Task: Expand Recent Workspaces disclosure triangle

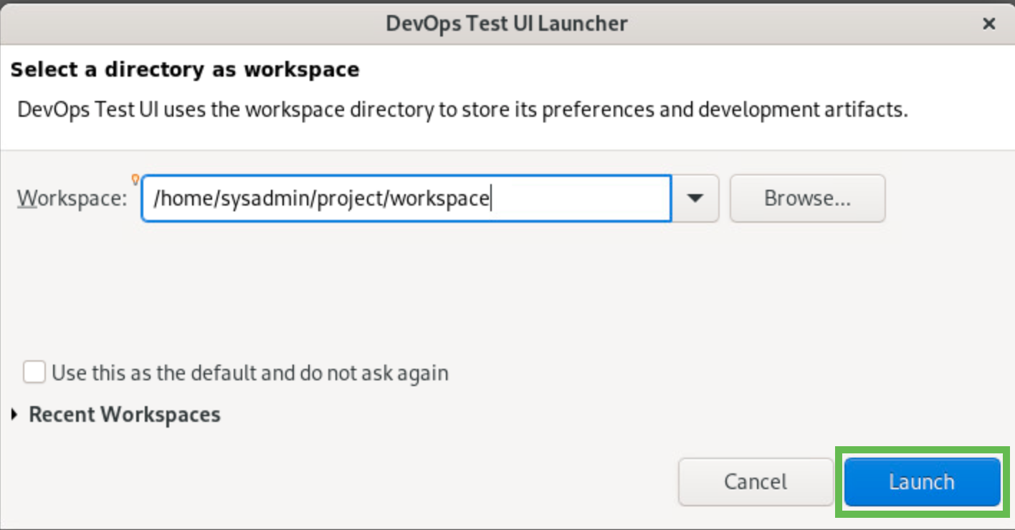Action: coord(15,415)
